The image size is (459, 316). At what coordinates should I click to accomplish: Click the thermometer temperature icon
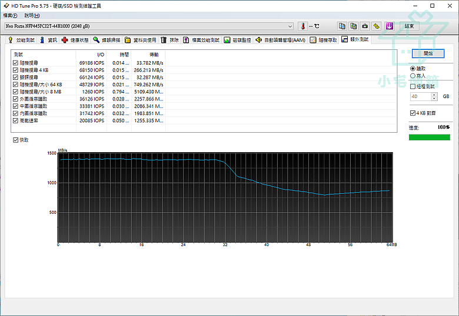click(x=302, y=26)
